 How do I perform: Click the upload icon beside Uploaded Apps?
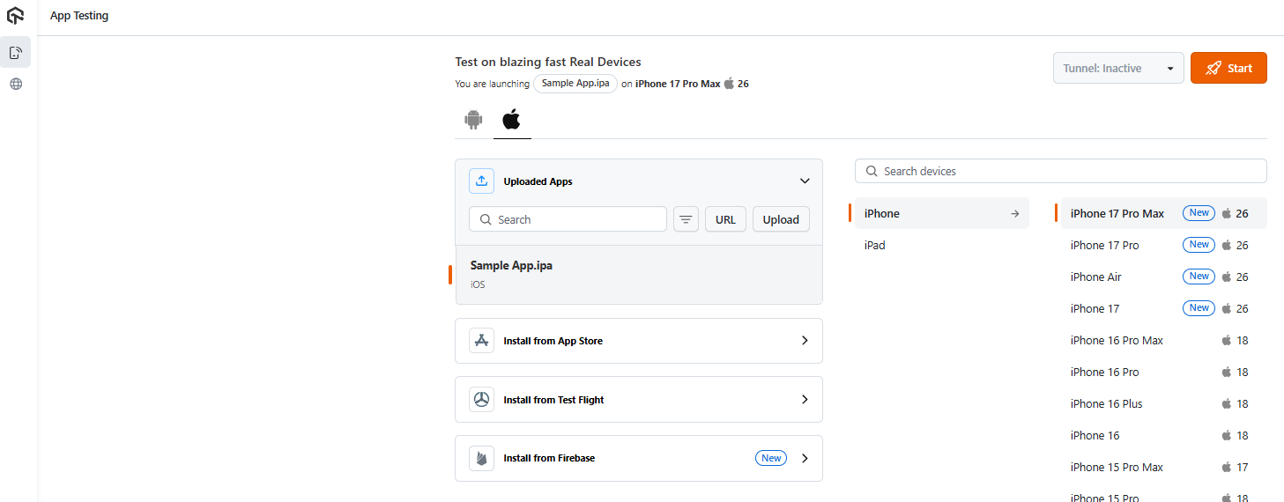click(481, 181)
